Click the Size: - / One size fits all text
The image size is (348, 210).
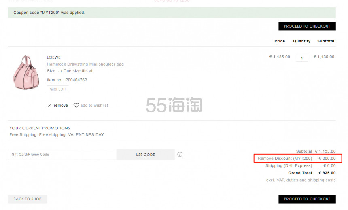70,71
